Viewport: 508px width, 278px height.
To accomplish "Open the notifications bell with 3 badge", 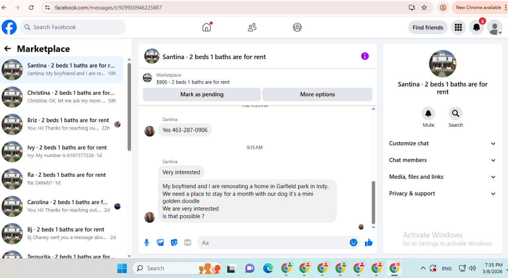I will [476, 27].
